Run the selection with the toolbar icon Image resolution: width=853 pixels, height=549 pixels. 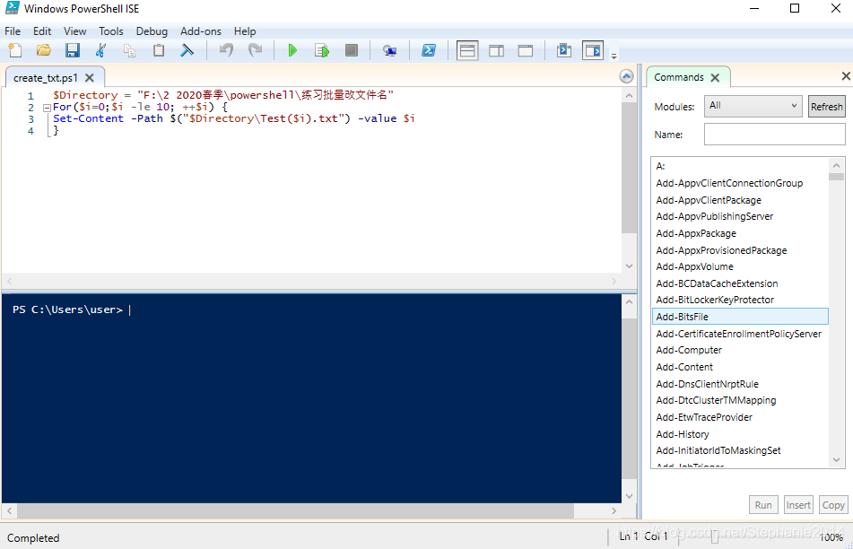point(321,50)
